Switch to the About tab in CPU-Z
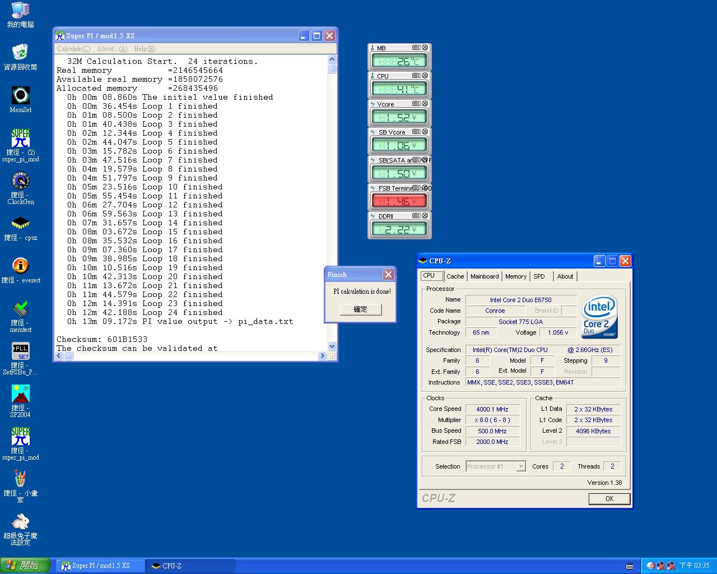This screenshot has width=717, height=574. pyautogui.click(x=565, y=276)
